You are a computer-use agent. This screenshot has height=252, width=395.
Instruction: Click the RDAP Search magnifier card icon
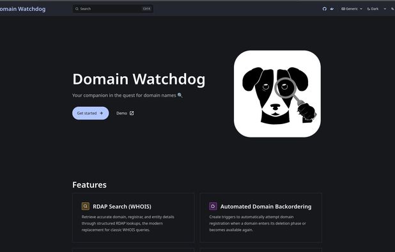[x=86, y=206]
